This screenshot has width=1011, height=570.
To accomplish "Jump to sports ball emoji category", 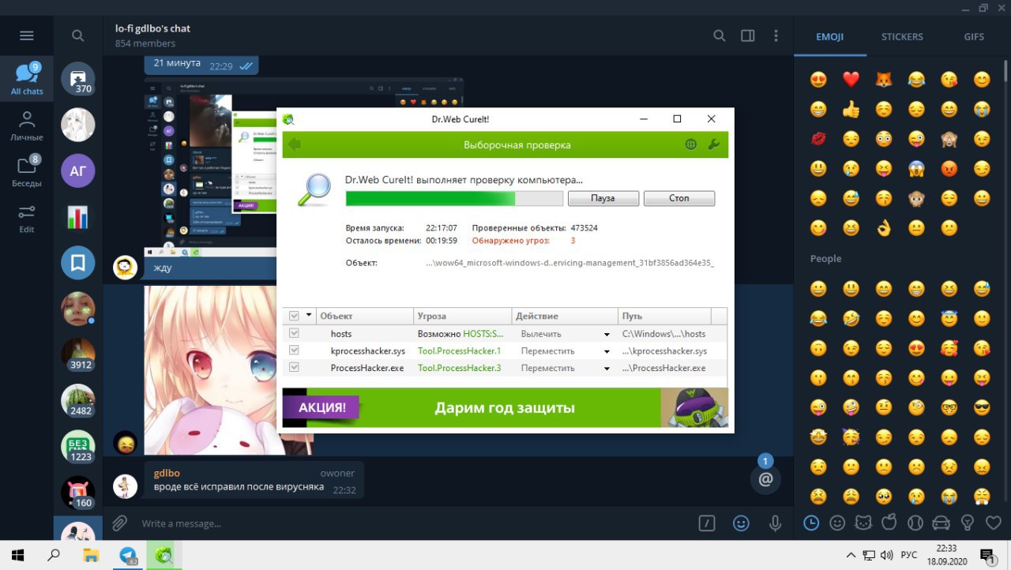I will [915, 523].
